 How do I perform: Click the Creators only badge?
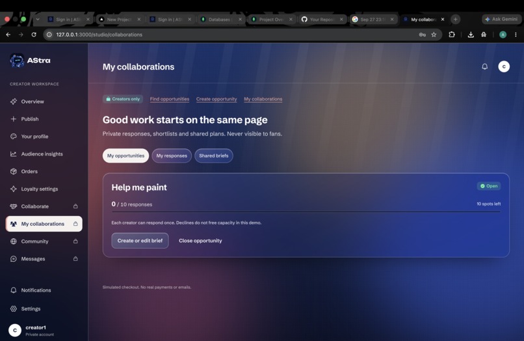(123, 99)
